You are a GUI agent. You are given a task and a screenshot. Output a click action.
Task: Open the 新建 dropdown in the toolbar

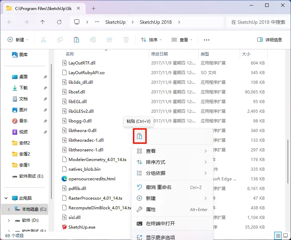[x=18, y=40]
